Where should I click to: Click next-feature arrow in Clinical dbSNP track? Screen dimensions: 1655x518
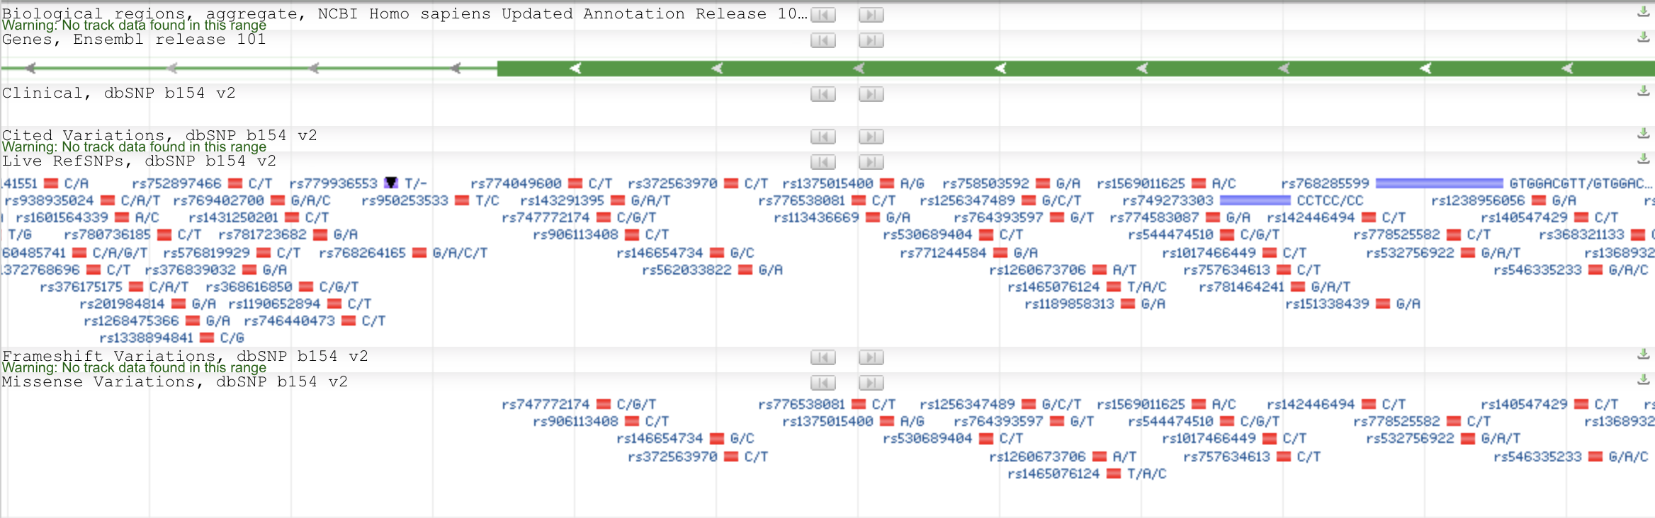coord(871,94)
